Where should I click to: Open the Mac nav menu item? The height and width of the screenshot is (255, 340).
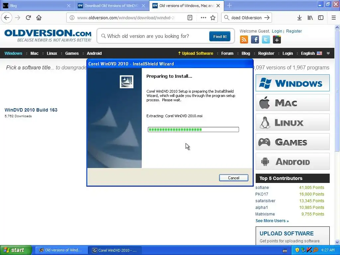pos(35,53)
